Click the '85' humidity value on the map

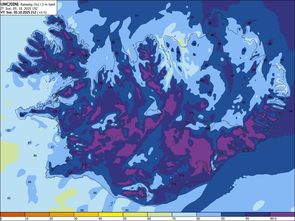pyautogui.click(x=127, y=210)
